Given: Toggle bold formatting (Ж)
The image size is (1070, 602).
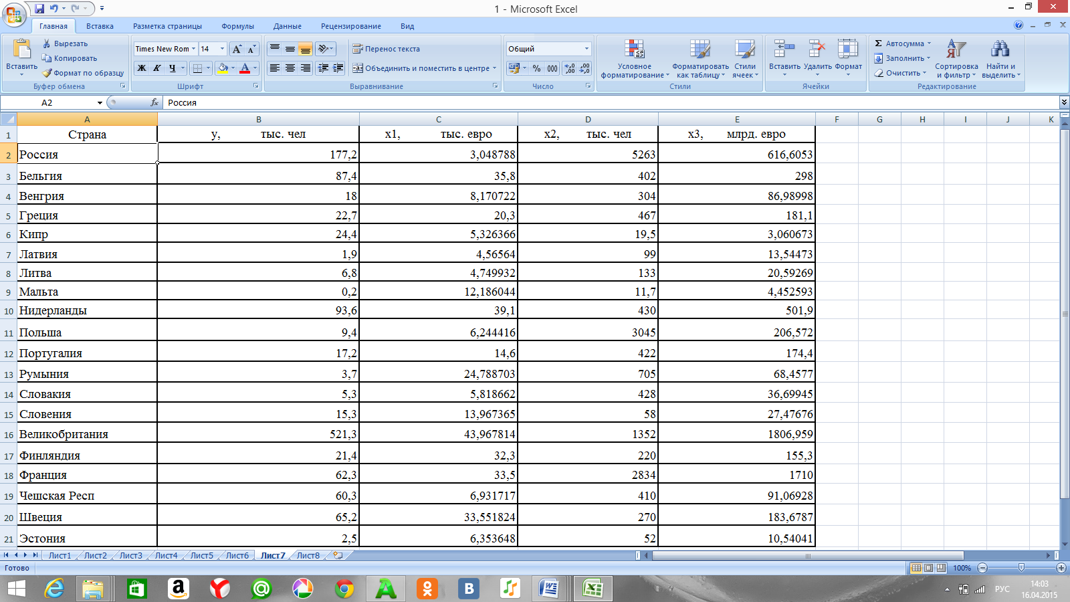Looking at the screenshot, I should click(x=141, y=68).
